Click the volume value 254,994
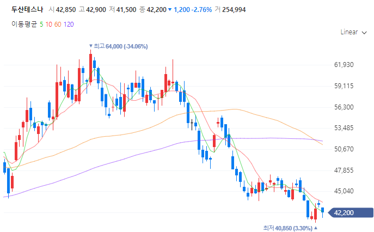The width and height of the screenshot is (374, 232). (x=234, y=10)
